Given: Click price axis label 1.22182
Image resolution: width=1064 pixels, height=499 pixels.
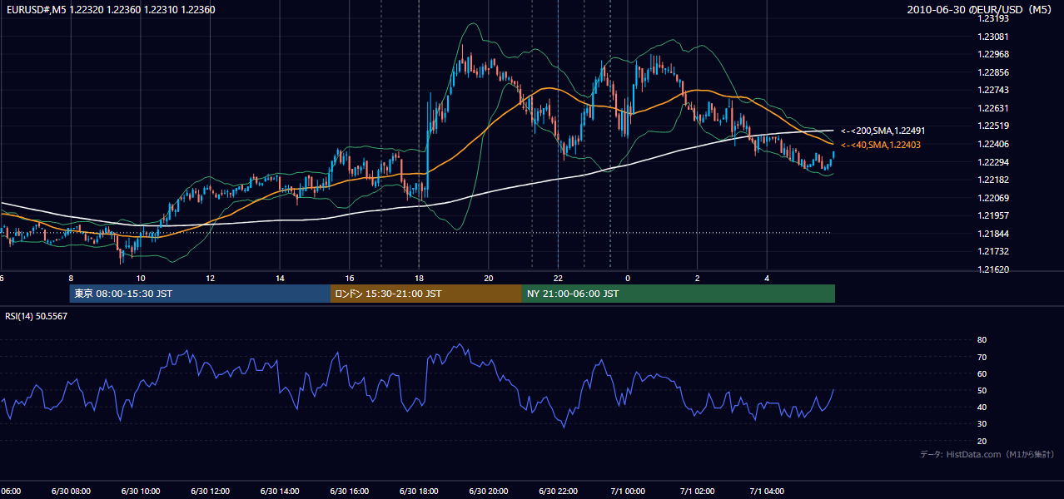Looking at the screenshot, I should tap(992, 180).
